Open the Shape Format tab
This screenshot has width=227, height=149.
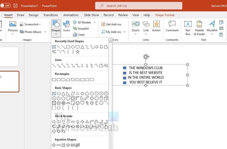165,15
